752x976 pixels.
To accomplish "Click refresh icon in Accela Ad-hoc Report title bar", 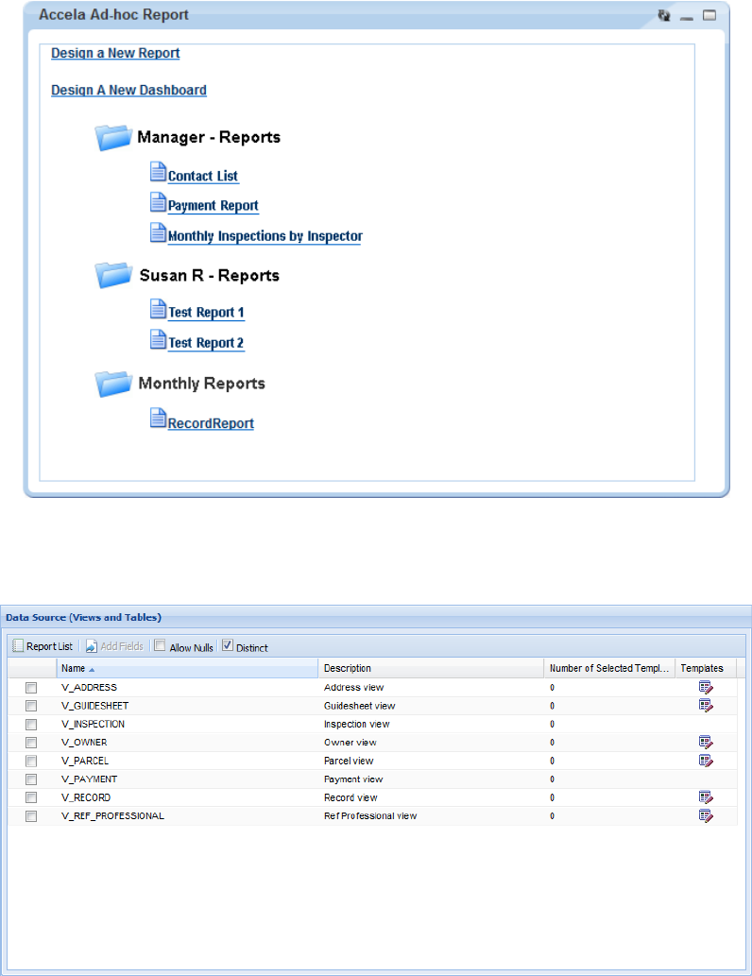I will pos(664,15).
